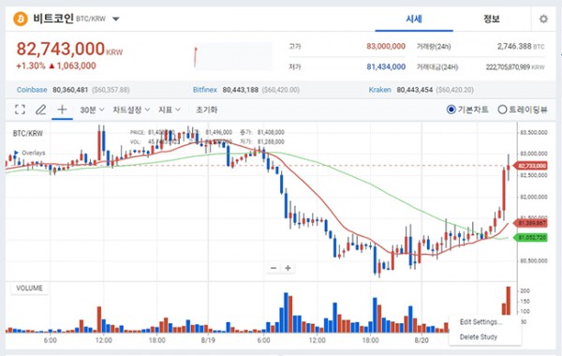Select the 기본차트 radio button
This screenshot has height=356, width=562.
[x=451, y=110]
